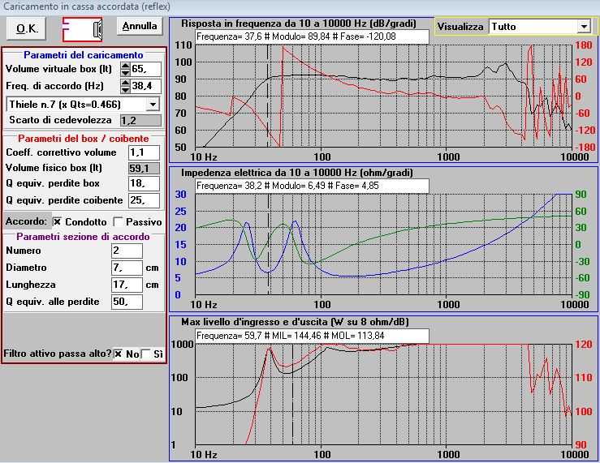600x463 pixels.
Task: Click the Coeff. correttivo volume field
Action: pyautogui.click(x=144, y=152)
